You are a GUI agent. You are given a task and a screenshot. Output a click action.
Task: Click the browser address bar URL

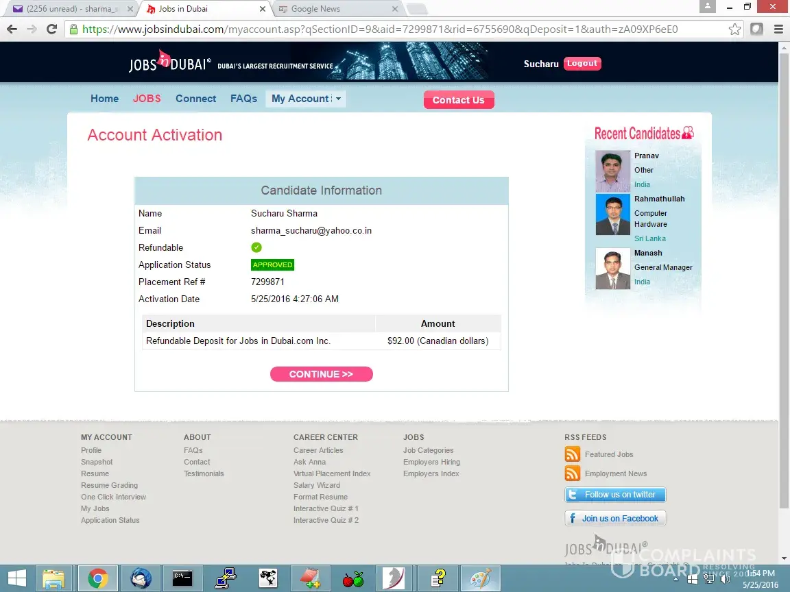point(377,29)
